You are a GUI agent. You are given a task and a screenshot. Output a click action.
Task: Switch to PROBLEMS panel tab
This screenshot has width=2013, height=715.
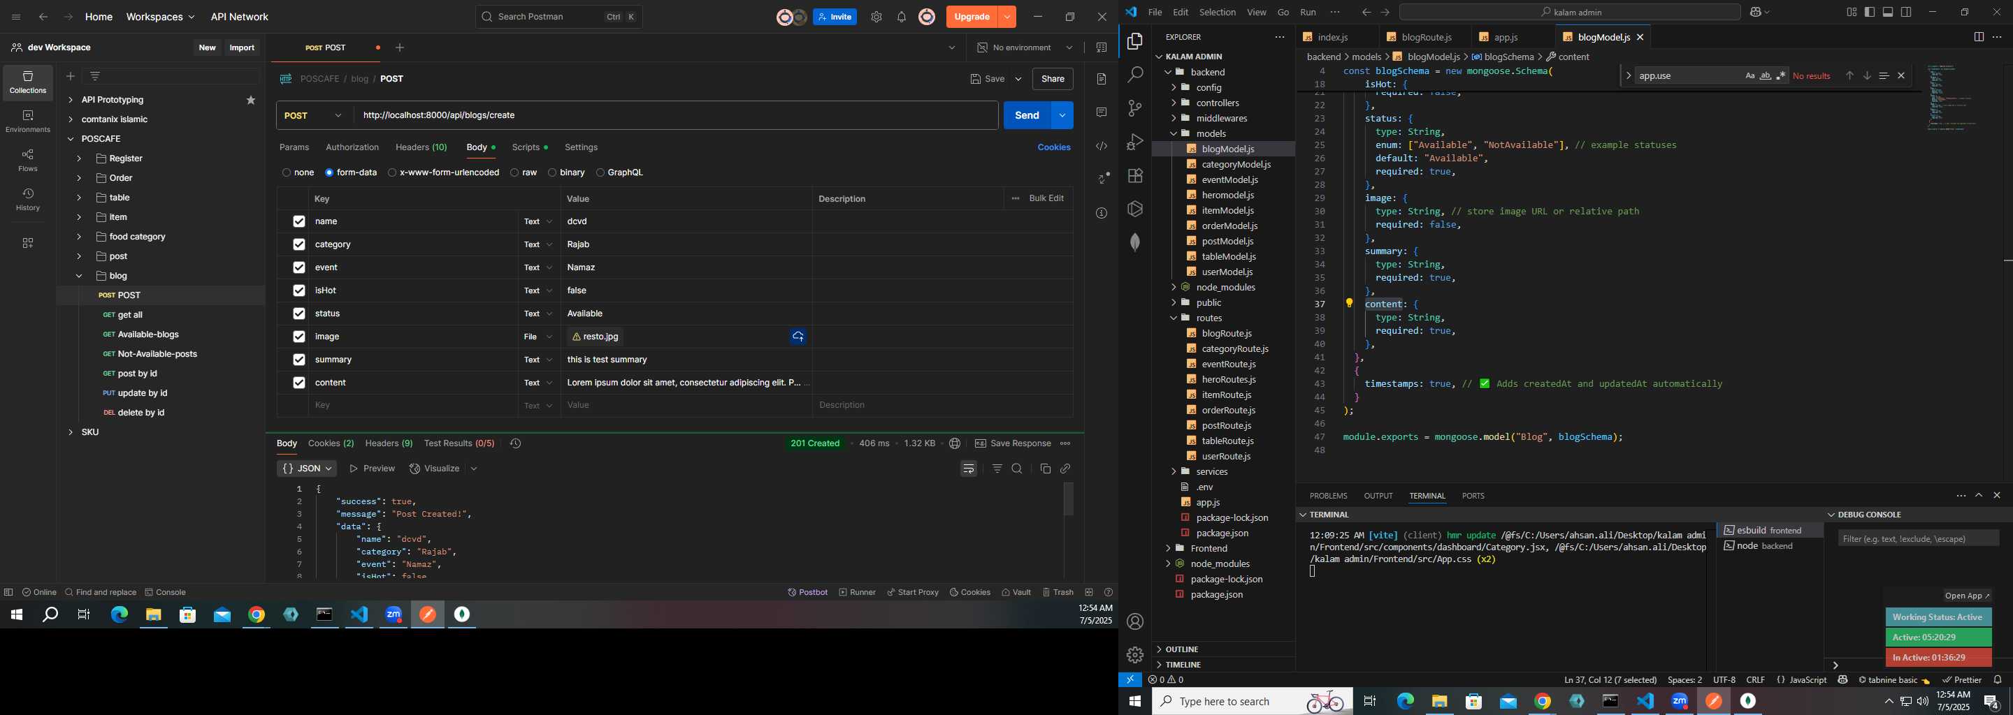pyautogui.click(x=1329, y=496)
